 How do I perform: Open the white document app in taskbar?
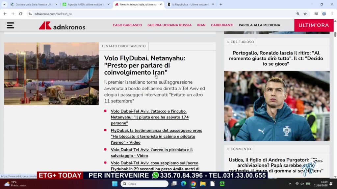(x=212, y=184)
